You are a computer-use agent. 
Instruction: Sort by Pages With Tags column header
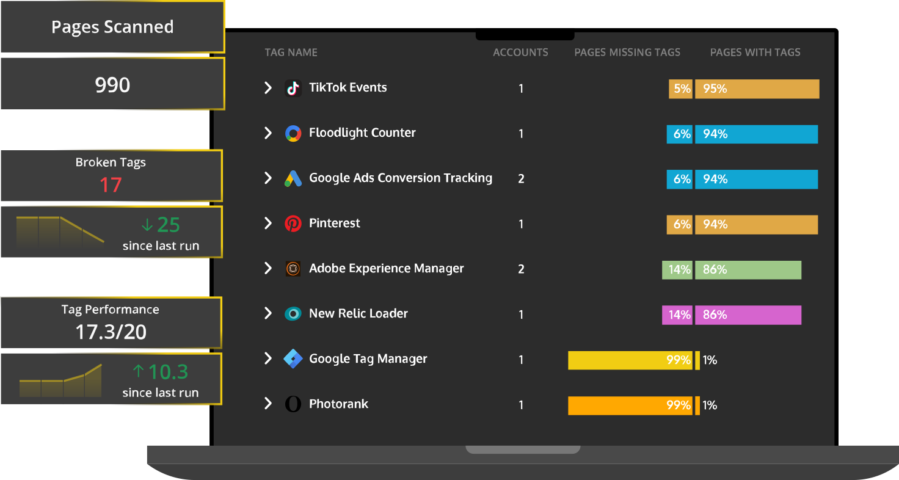(x=755, y=53)
